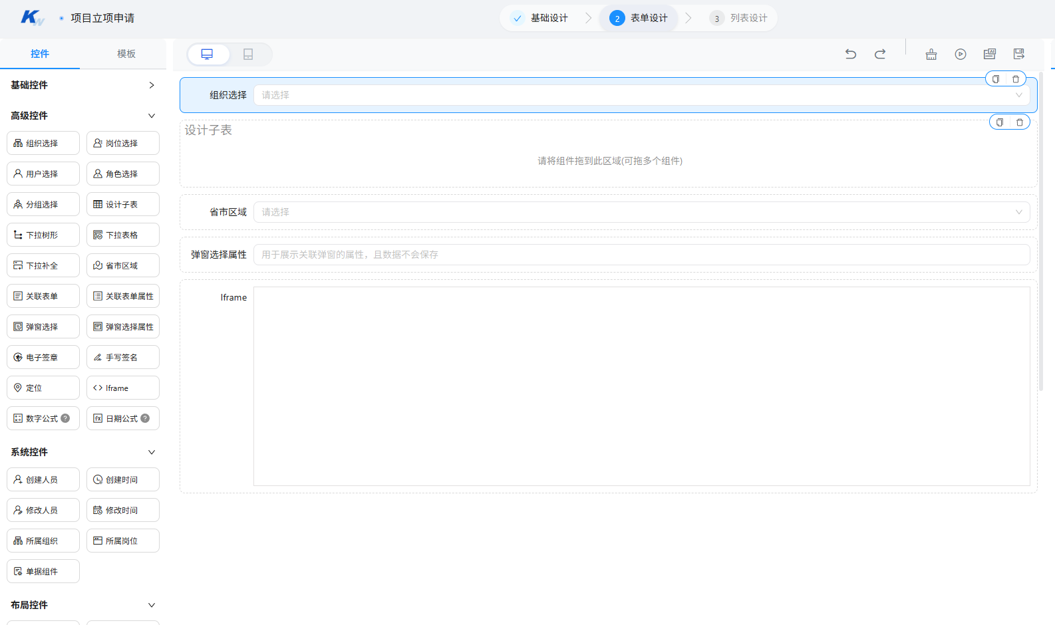Viewport: 1055px width, 625px height.
Task: Click the undo arrow icon
Action: [x=851, y=54]
